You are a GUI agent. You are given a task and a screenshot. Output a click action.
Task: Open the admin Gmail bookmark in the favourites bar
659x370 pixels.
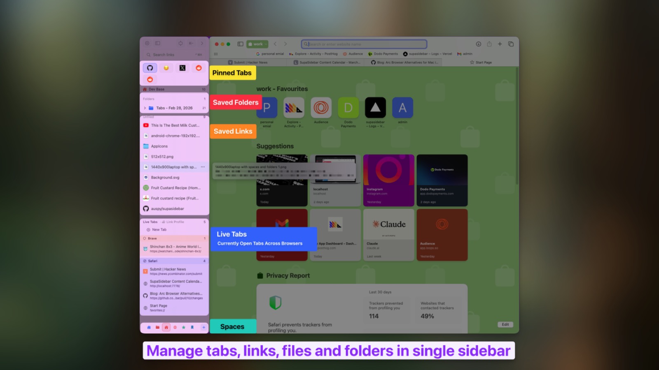pos(465,54)
